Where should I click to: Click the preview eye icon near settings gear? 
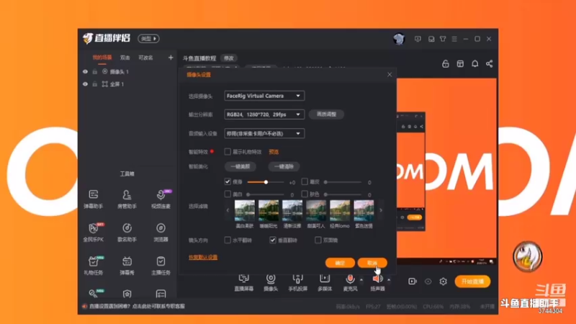(x=428, y=282)
